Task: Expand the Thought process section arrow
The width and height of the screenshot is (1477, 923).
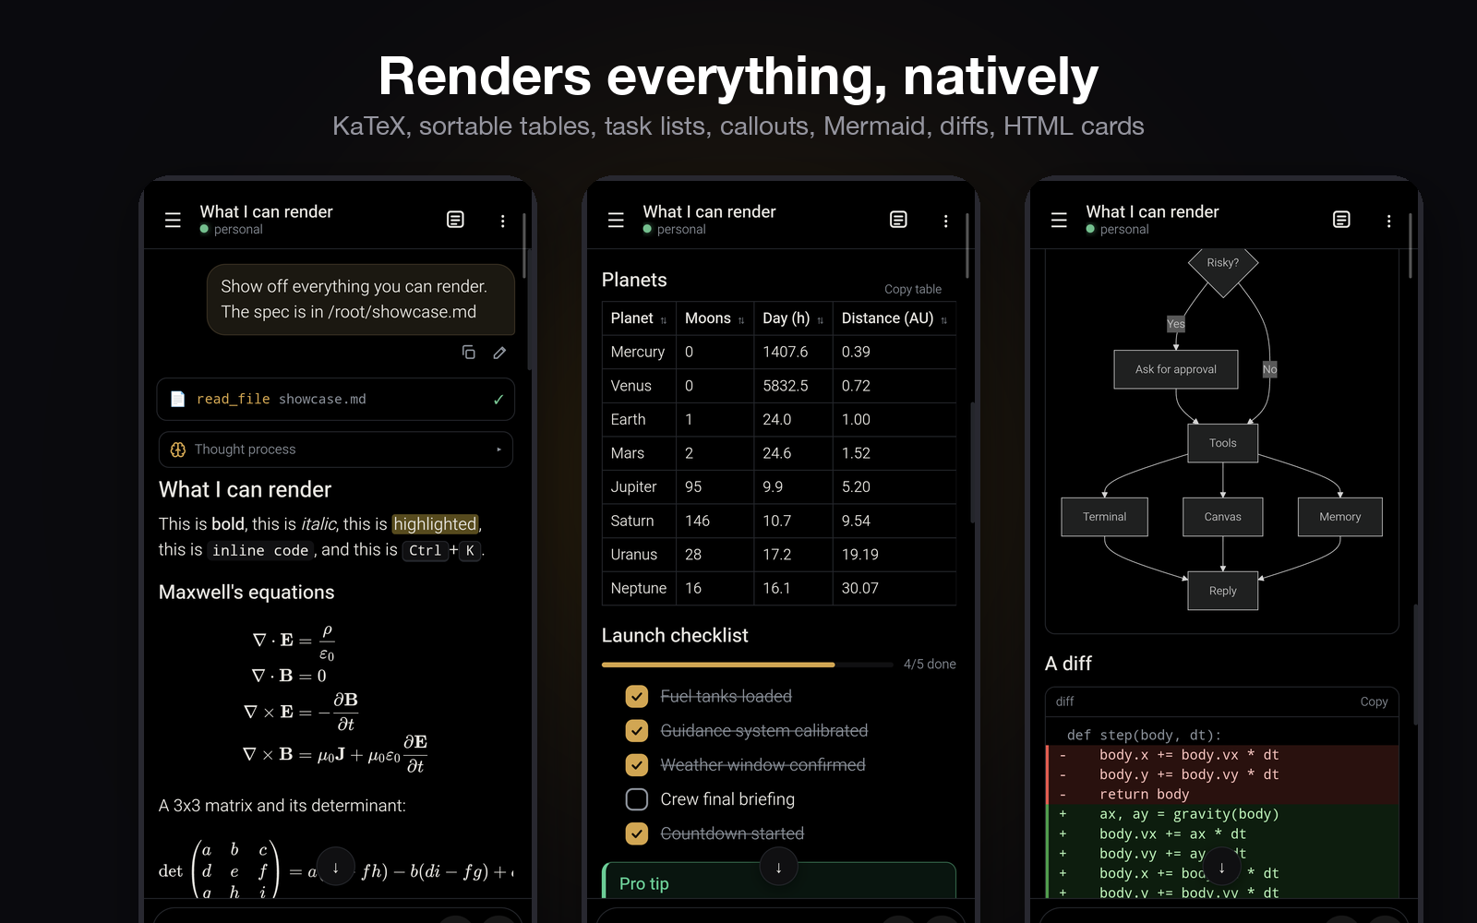Action: point(498,450)
